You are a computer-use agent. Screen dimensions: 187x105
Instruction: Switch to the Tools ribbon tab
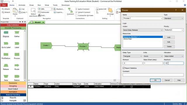55,5
